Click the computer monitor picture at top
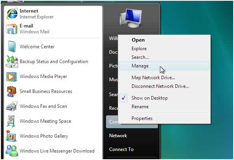This screenshot has height=160, width=234. pos(131,18)
